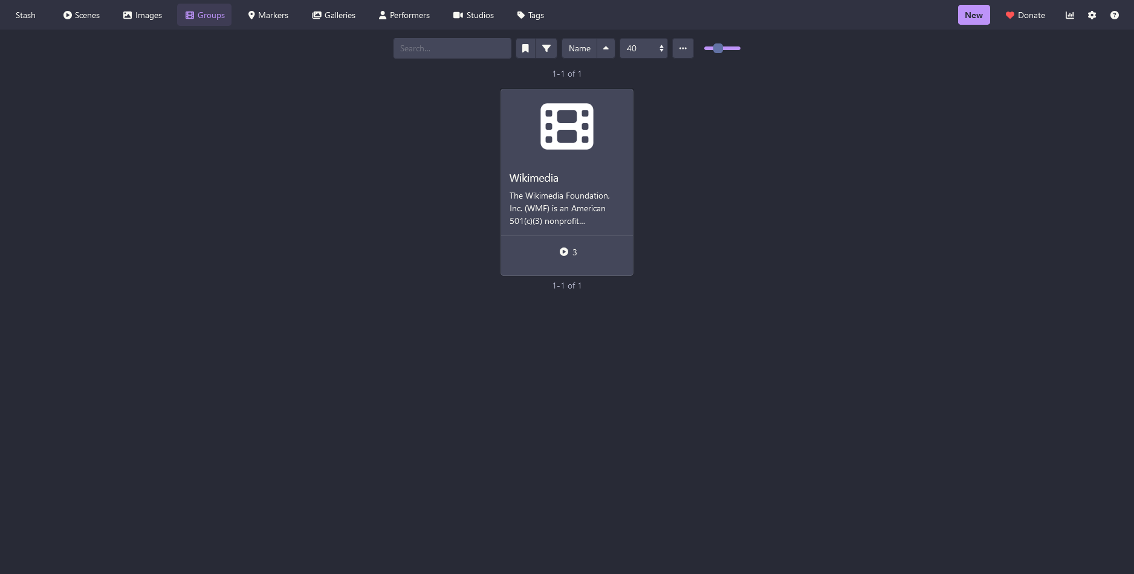The image size is (1134, 574).
Task: Toggle sort direction arrow
Action: click(x=606, y=48)
